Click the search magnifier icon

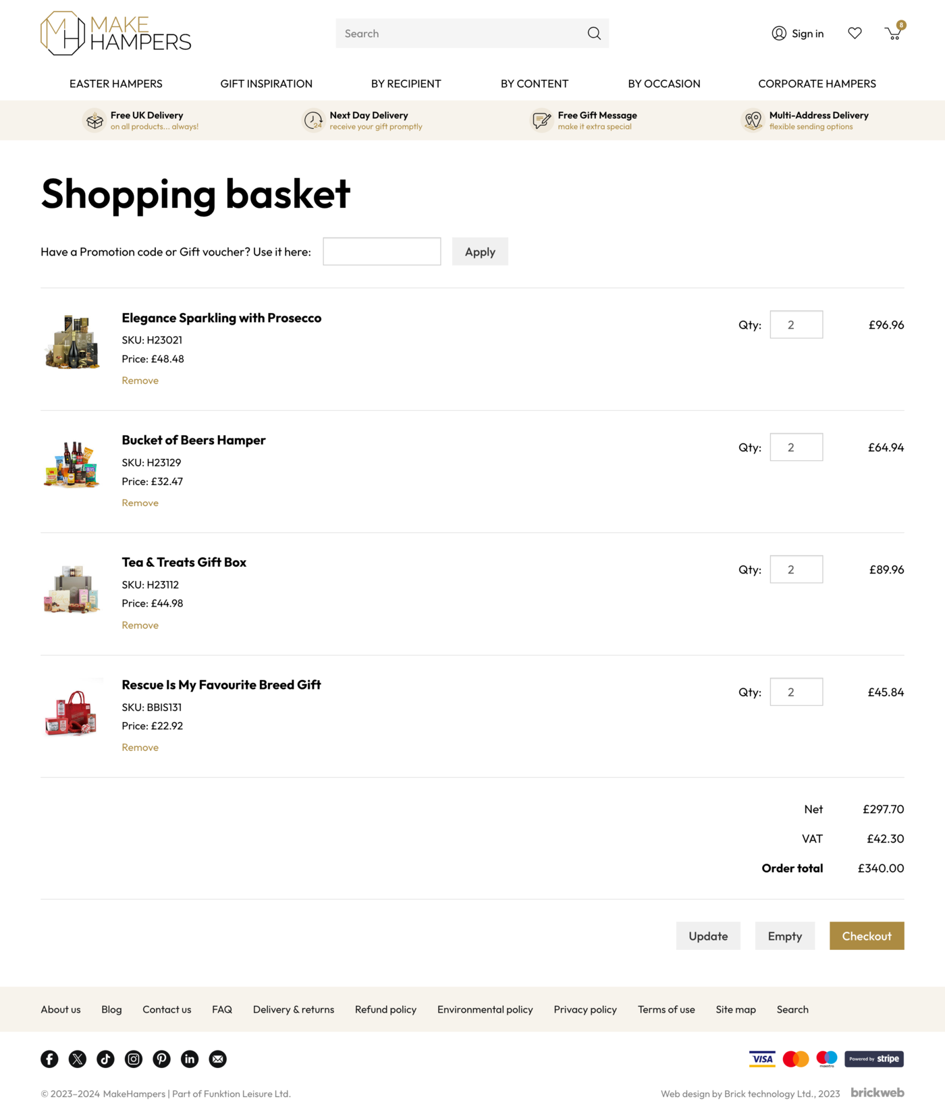pyautogui.click(x=594, y=34)
